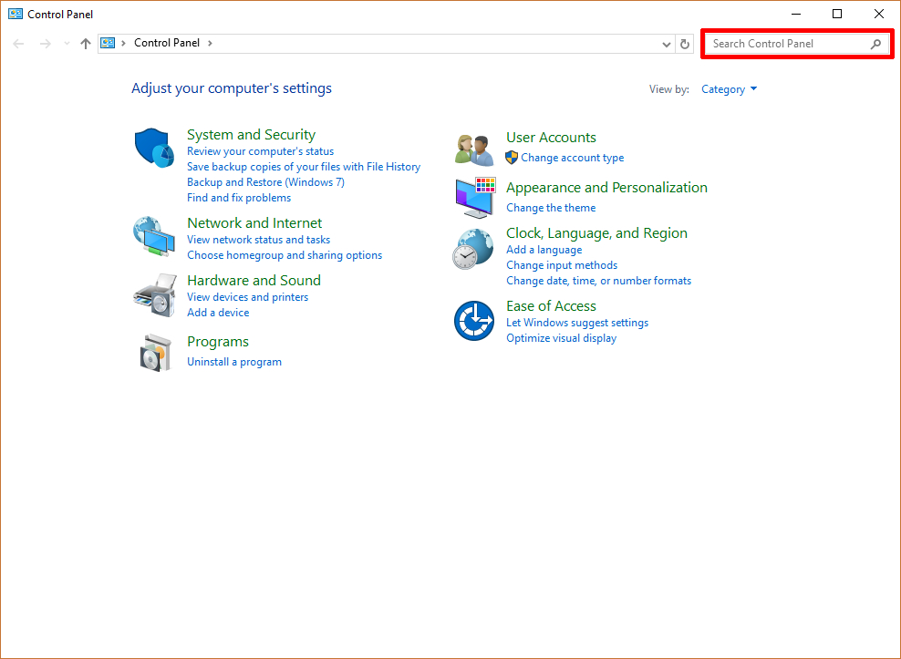The image size is (901, 659).
Task: Click Change account type link
Action: click(x=572, y=158)
